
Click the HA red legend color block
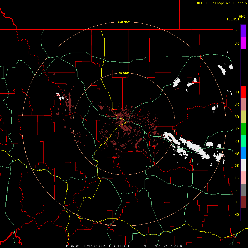[x=243, y=92]
